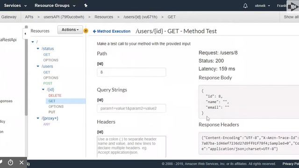
Task: Click the Resources breadcrumb link
Action: tap(104, 17)
